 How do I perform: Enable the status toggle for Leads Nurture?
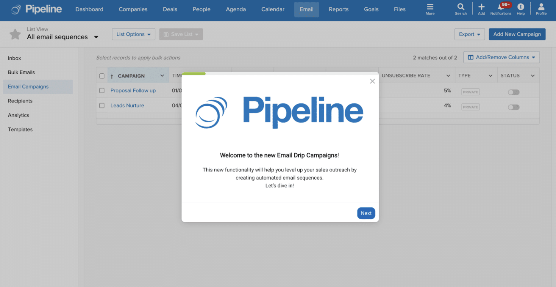(513, 107)
